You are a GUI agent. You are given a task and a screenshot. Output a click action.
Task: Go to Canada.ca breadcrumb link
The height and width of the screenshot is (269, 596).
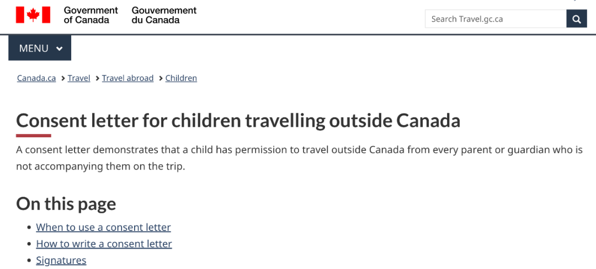(x=36, y=78)
